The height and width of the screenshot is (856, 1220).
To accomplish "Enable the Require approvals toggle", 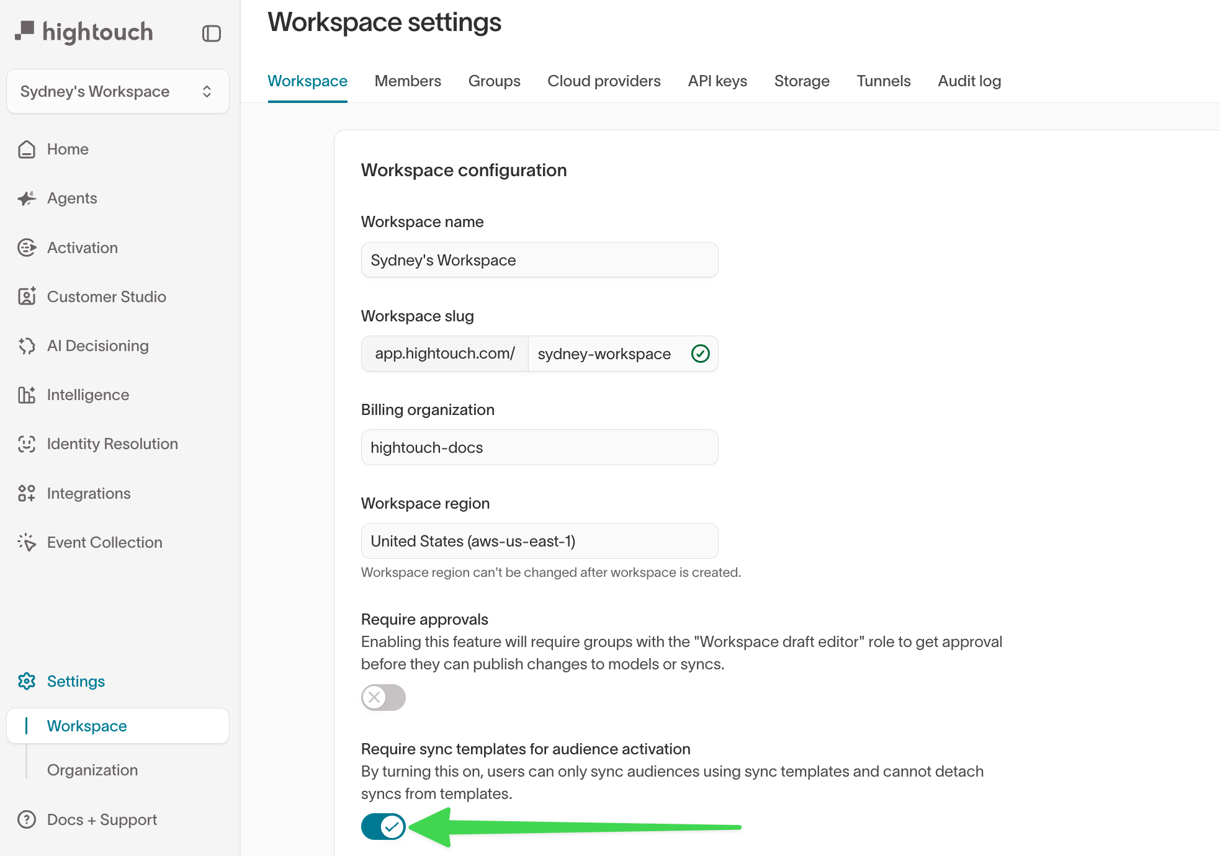I will (x=383, y=697).
